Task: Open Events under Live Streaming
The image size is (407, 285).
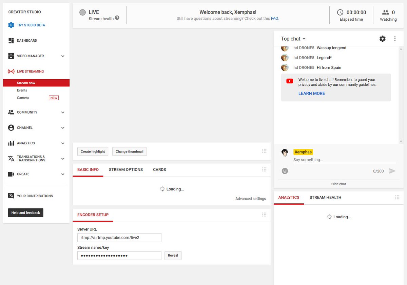Action: [22, 90]
